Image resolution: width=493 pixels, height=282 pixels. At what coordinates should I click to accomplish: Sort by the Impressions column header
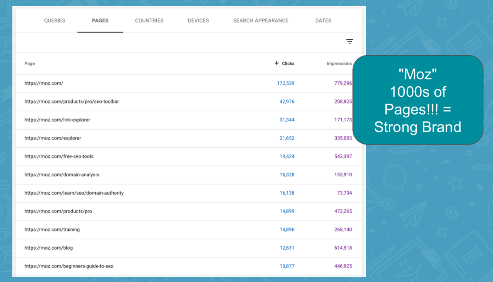339,63
